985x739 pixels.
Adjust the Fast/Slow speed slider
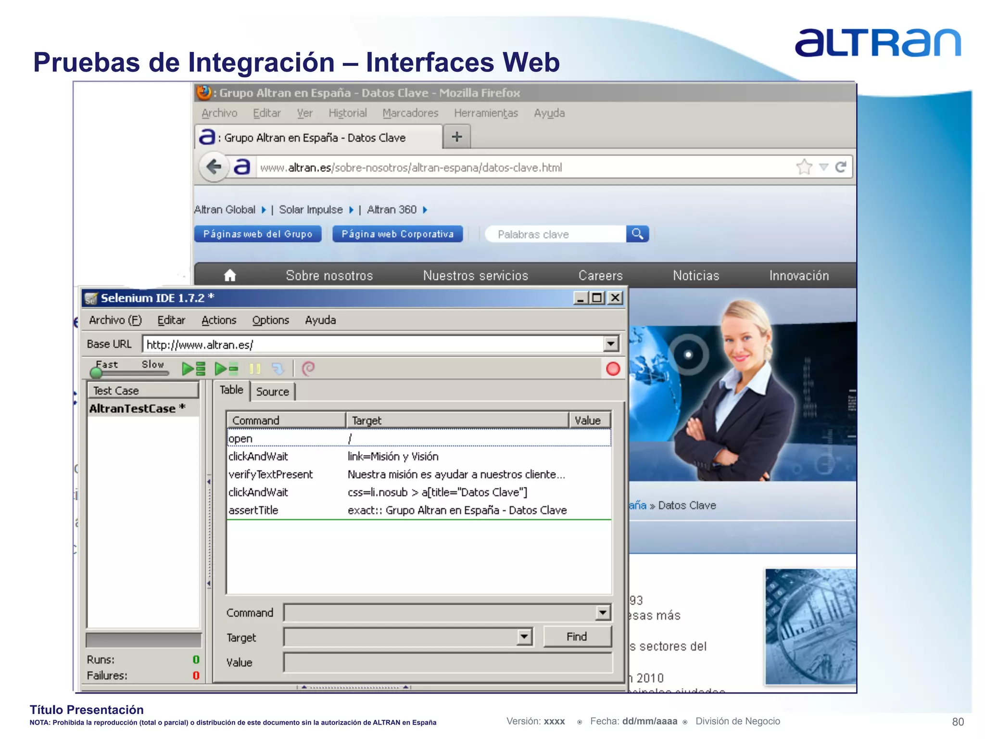pos(96,373)
